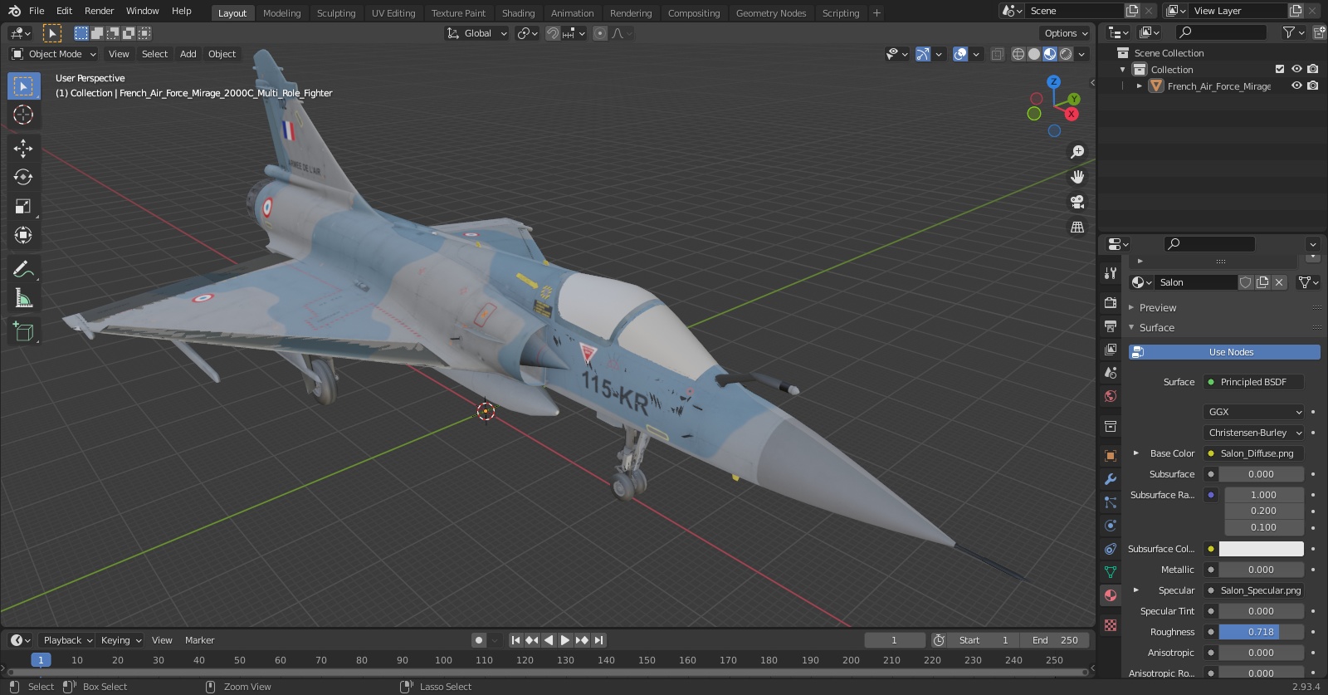Select the Cursor tool in toolbar

click(x=23, y=115)
